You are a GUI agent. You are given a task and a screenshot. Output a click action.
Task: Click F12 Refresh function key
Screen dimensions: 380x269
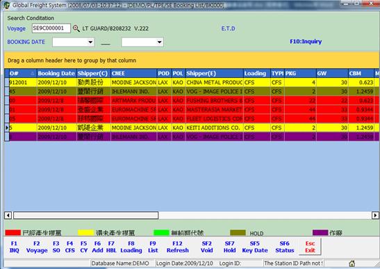[x=177, y=247]
